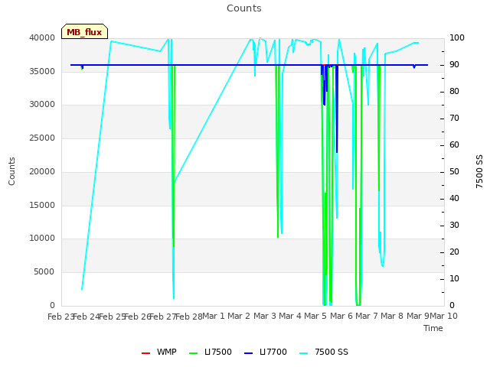Click the Feb 23 date tick label
Viewport: 490px width, 367px height.
pyautogui.click(x=61, y=317)
